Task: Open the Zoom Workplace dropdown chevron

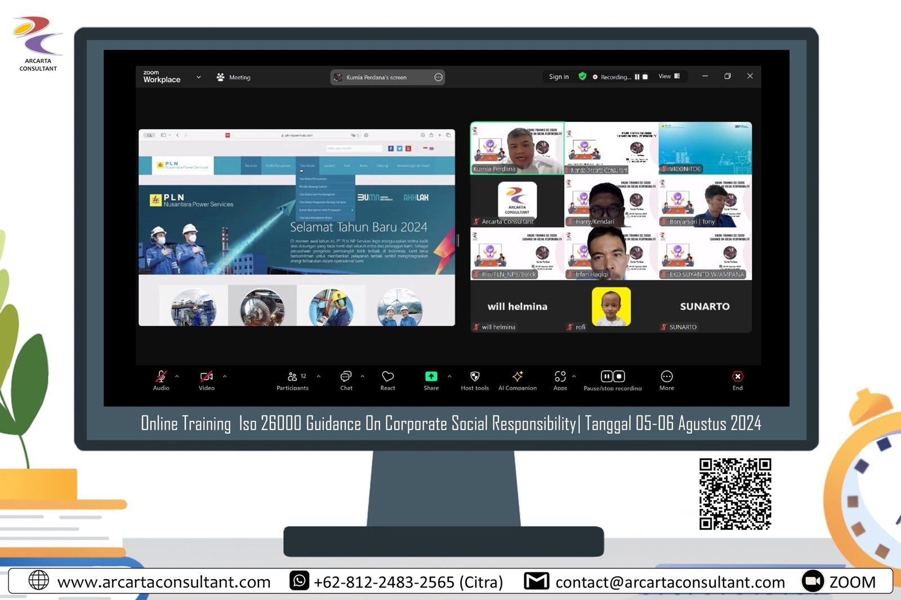Action: (198, 77)
